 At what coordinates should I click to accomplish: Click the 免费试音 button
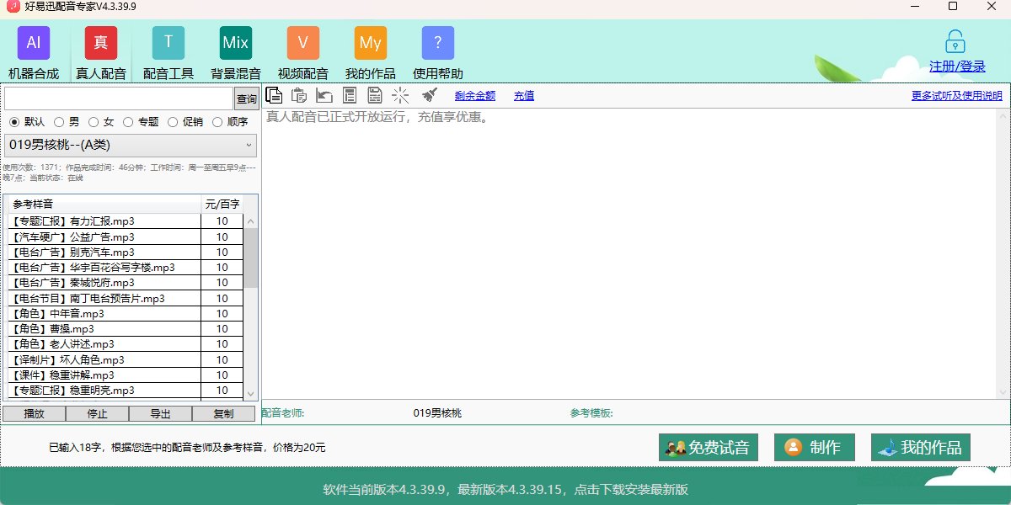(709, 448)
